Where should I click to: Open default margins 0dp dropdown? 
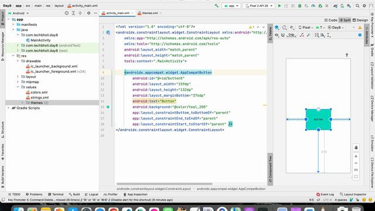tap(291, 35)
